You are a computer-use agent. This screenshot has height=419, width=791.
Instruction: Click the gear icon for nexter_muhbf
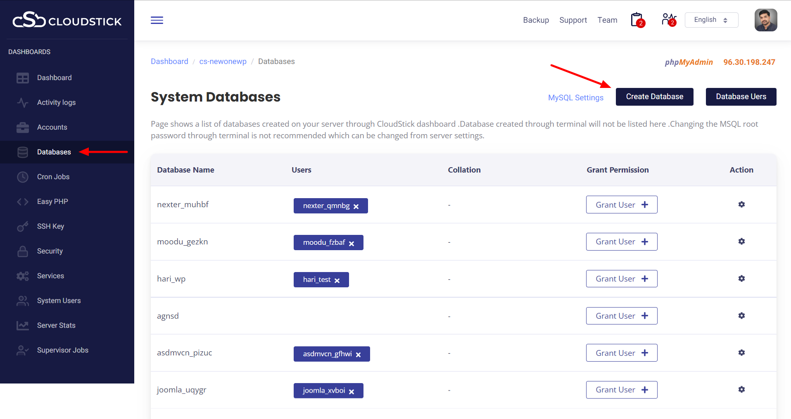741,204
